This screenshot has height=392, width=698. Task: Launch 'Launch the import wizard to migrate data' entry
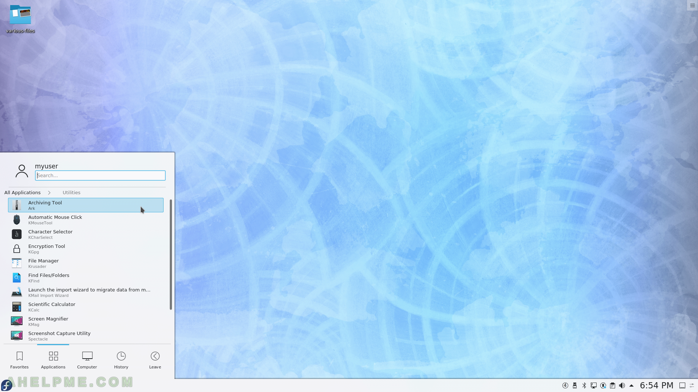[x=86, y=292]
